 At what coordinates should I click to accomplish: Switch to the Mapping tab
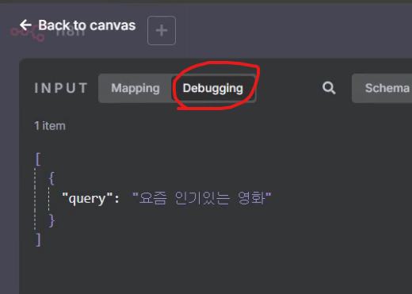point(135,88)
